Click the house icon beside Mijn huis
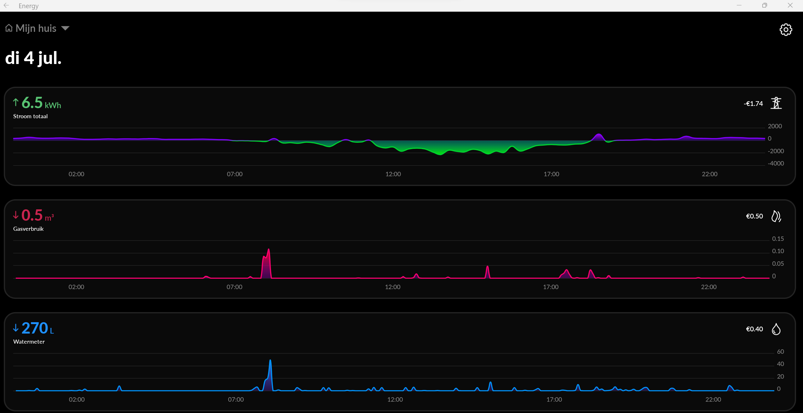 click(9, 28)
